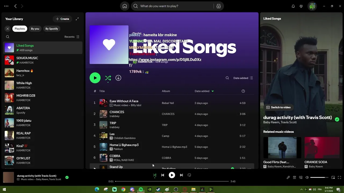Search within Liked Songs magnifier icon
The width and height of the screenshot is (344, 193).
(227, 78)
